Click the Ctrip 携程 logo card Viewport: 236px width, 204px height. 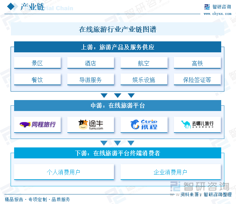coord(144,124)
